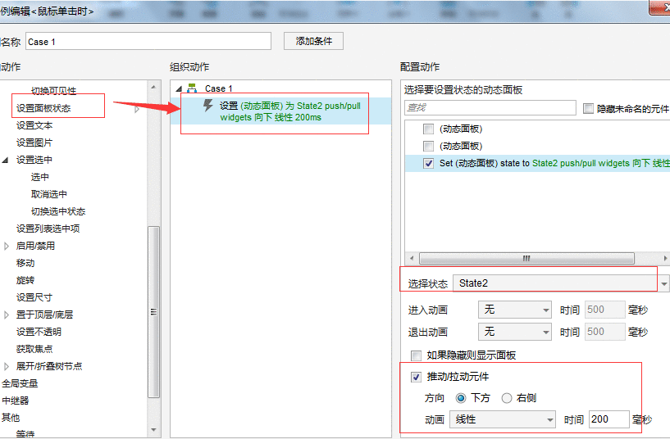
Task: Click the 200 push/pull time field
Action: point(608,419)
